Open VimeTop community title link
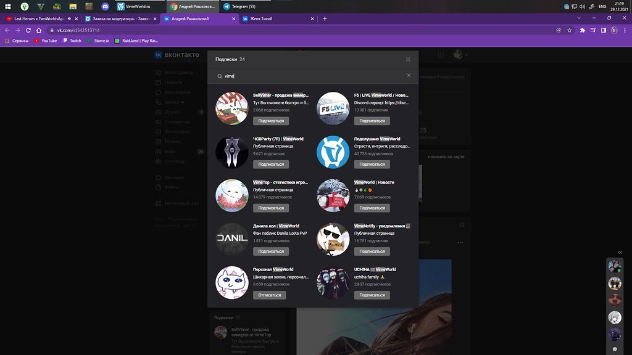The image size is (632, 355). [280, 182]
